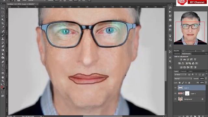Select the Eraser tool

(x=3, y=46)
